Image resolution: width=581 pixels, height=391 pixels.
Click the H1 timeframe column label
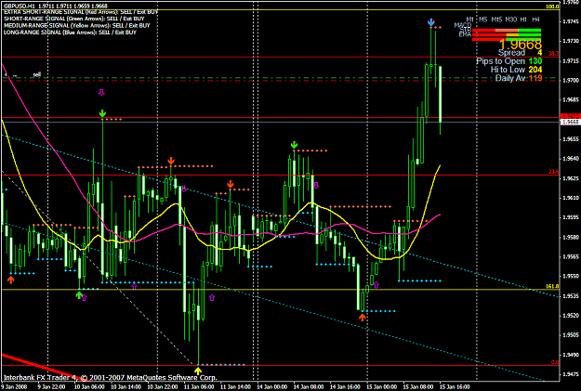coord(523,20)
